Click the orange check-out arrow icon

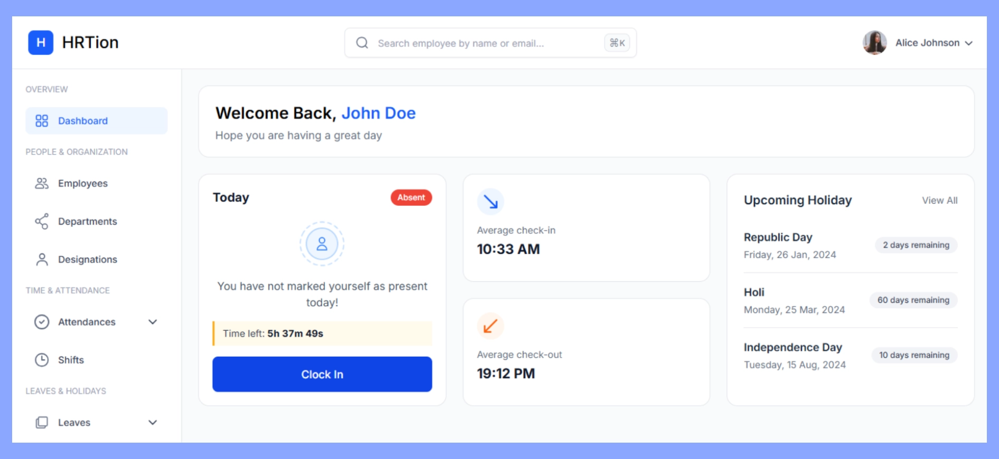(491, 326)
